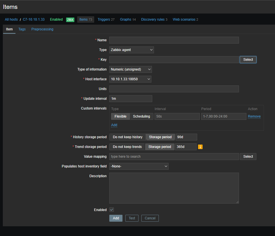Click into the Name input field
The image size is (275, 236).
pyautogui.click(x=174, y=40)
